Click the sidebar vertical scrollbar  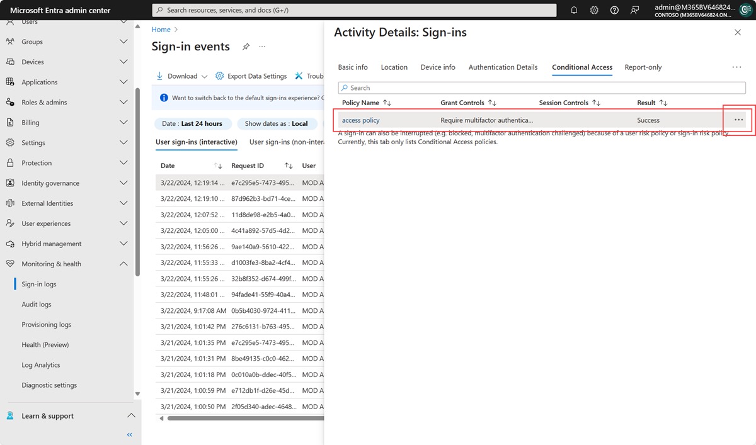coord(137,181)
